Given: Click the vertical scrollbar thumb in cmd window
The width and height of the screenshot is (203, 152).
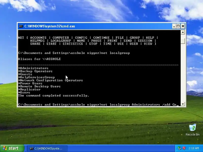Looking at the screenshot, I should (x=183, y=41).
